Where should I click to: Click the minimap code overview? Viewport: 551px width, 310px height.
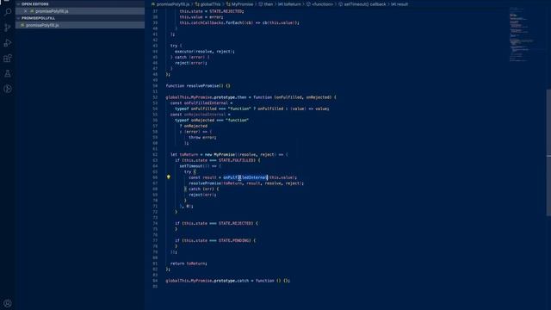[521, 35]
